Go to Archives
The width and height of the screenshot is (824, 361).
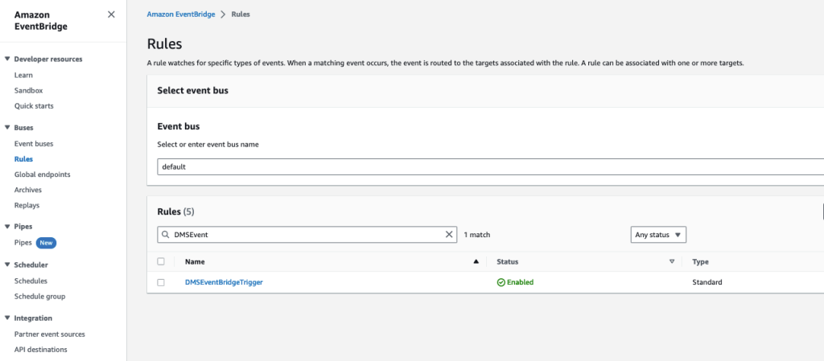(28, 190)
